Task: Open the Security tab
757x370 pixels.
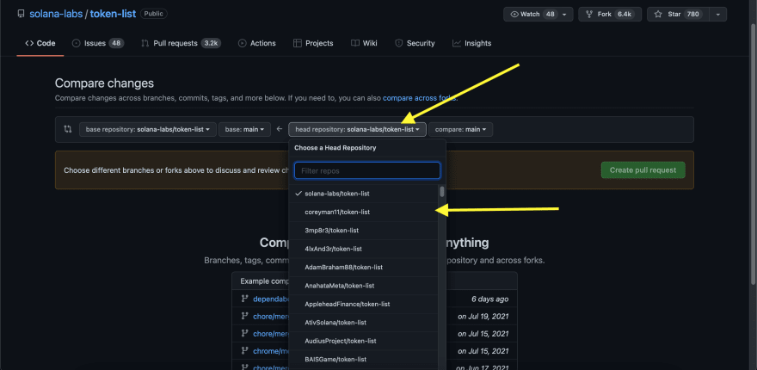Action: click(x=415, y=43)
